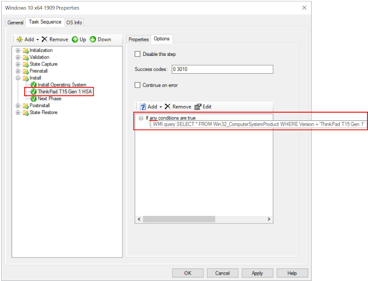The height and width of the screenshot is (281, 368).
Task: Move step up with the green Up icon
Action: pos(75,39)
